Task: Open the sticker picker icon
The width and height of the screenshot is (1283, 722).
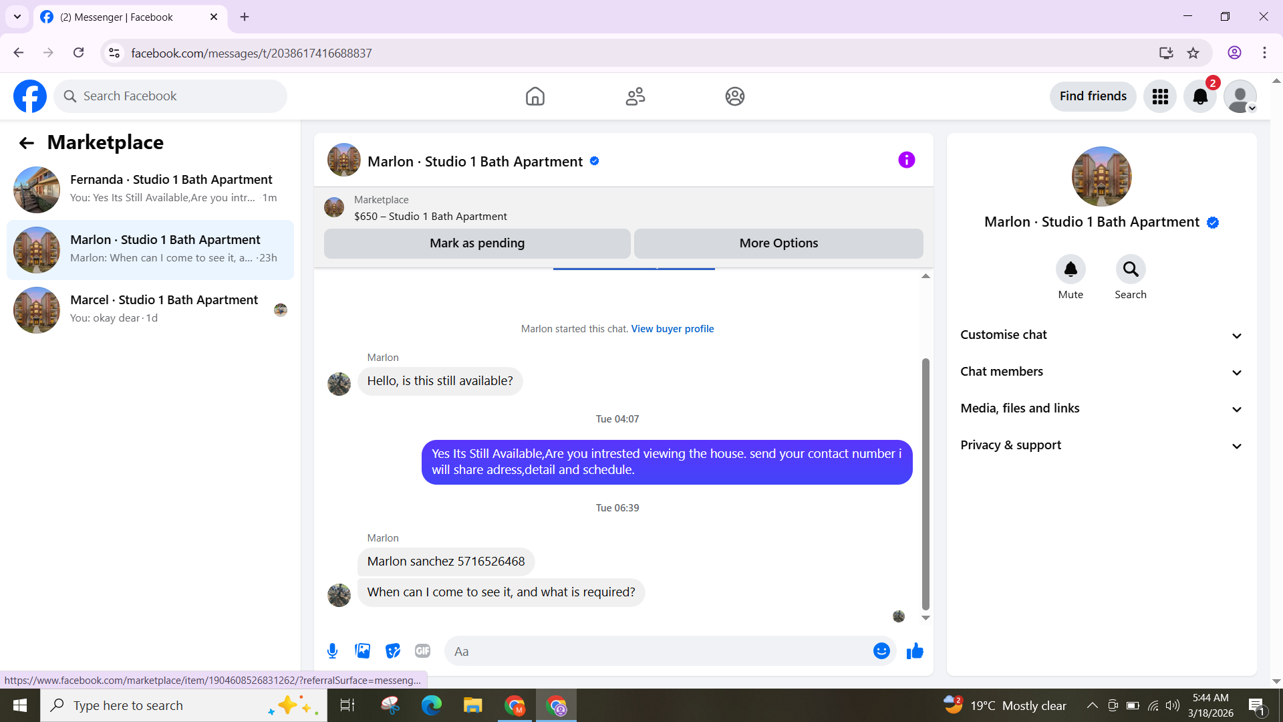Action: pyautogui.click(x=393, y=651)
